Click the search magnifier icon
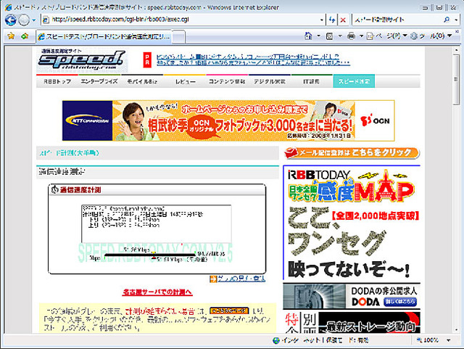The width and height of the screenshot is (464, 349). point(447,20)
